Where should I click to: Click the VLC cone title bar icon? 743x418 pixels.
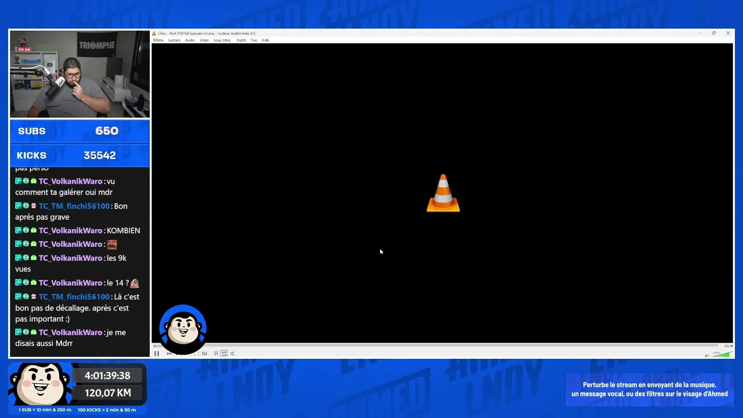pyautogui.click(x=154, y=33)
